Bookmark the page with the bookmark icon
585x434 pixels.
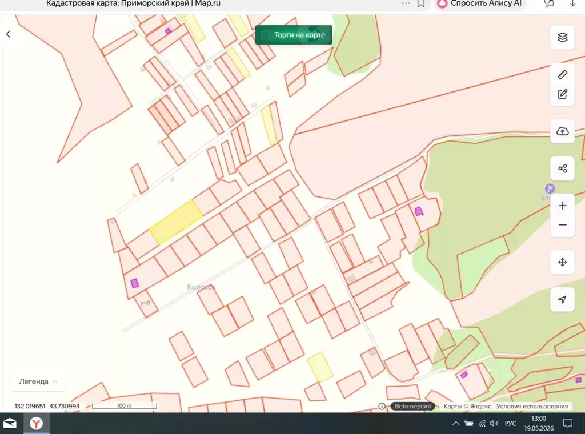pos(421,3)
